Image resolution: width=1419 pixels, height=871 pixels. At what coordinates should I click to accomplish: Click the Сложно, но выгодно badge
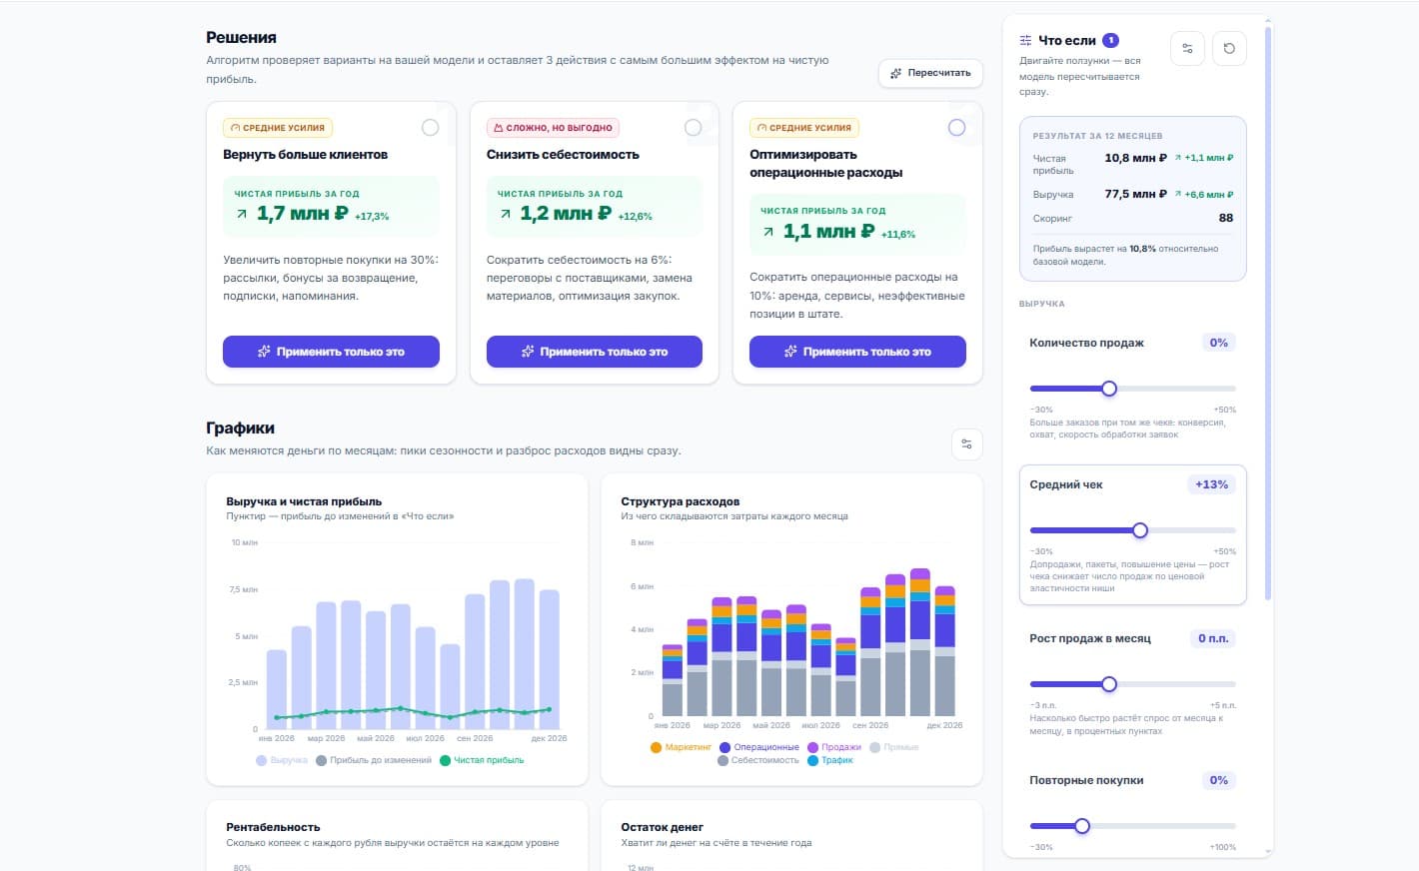553,128
